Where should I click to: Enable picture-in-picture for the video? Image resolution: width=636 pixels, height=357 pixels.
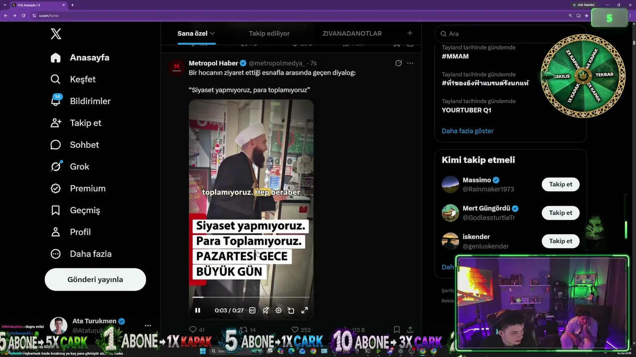pos(291,310)
